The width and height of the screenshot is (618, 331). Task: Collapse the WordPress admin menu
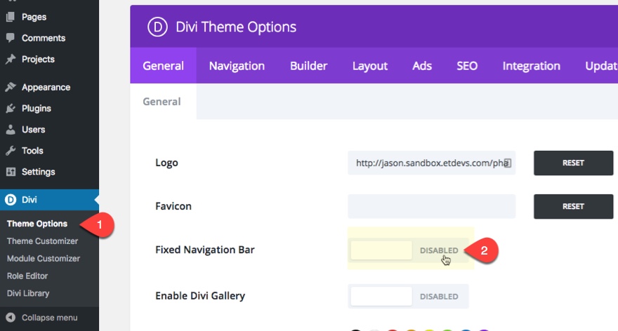[x=42, y=318]
